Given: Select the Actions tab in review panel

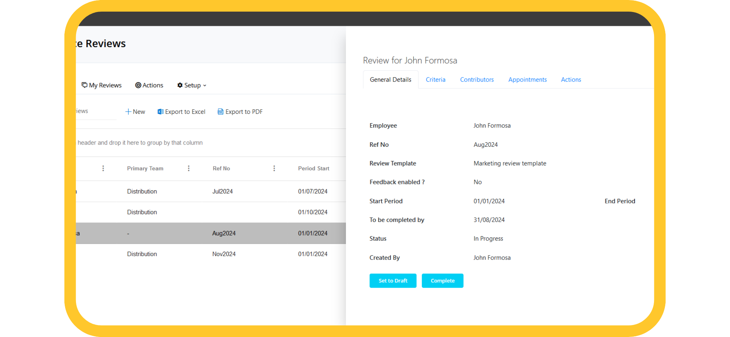Looking at the screenshot, I should click(x=571, y=80).
